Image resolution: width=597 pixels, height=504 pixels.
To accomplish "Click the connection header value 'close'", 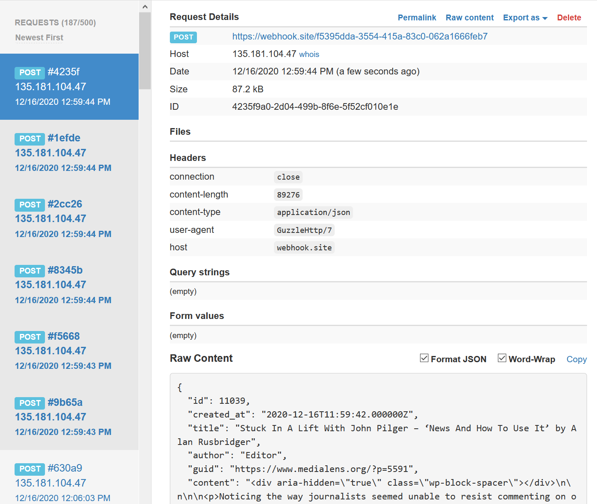I will point(288,177).
